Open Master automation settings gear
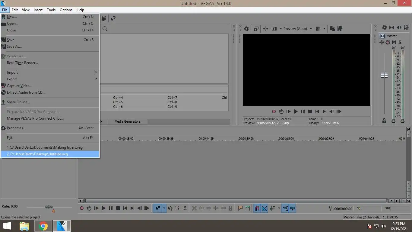412x232 pixels. (388, 42)
